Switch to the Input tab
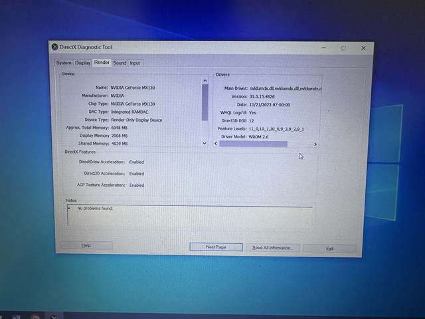425x319 pixels. tap(135, 63)
